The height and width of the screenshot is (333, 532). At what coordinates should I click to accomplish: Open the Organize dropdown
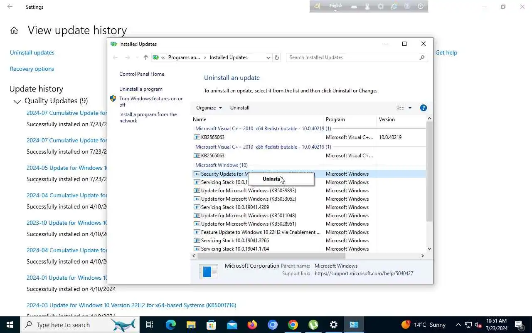point(209,108)
